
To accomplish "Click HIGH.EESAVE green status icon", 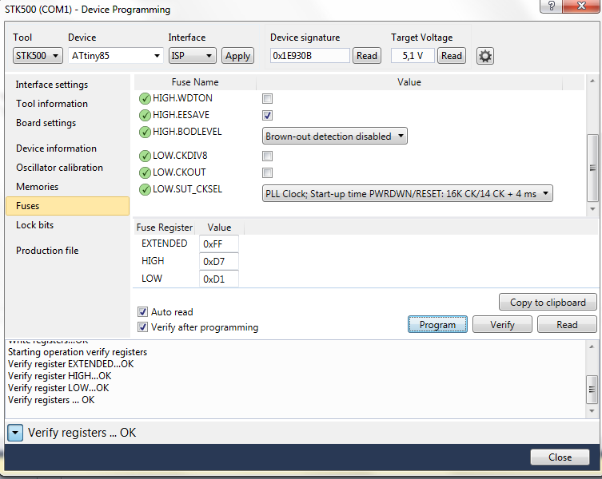I will click(x=145, y=115).
